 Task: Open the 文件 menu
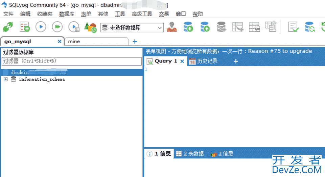pyautogui.click(x=8, y=14)
